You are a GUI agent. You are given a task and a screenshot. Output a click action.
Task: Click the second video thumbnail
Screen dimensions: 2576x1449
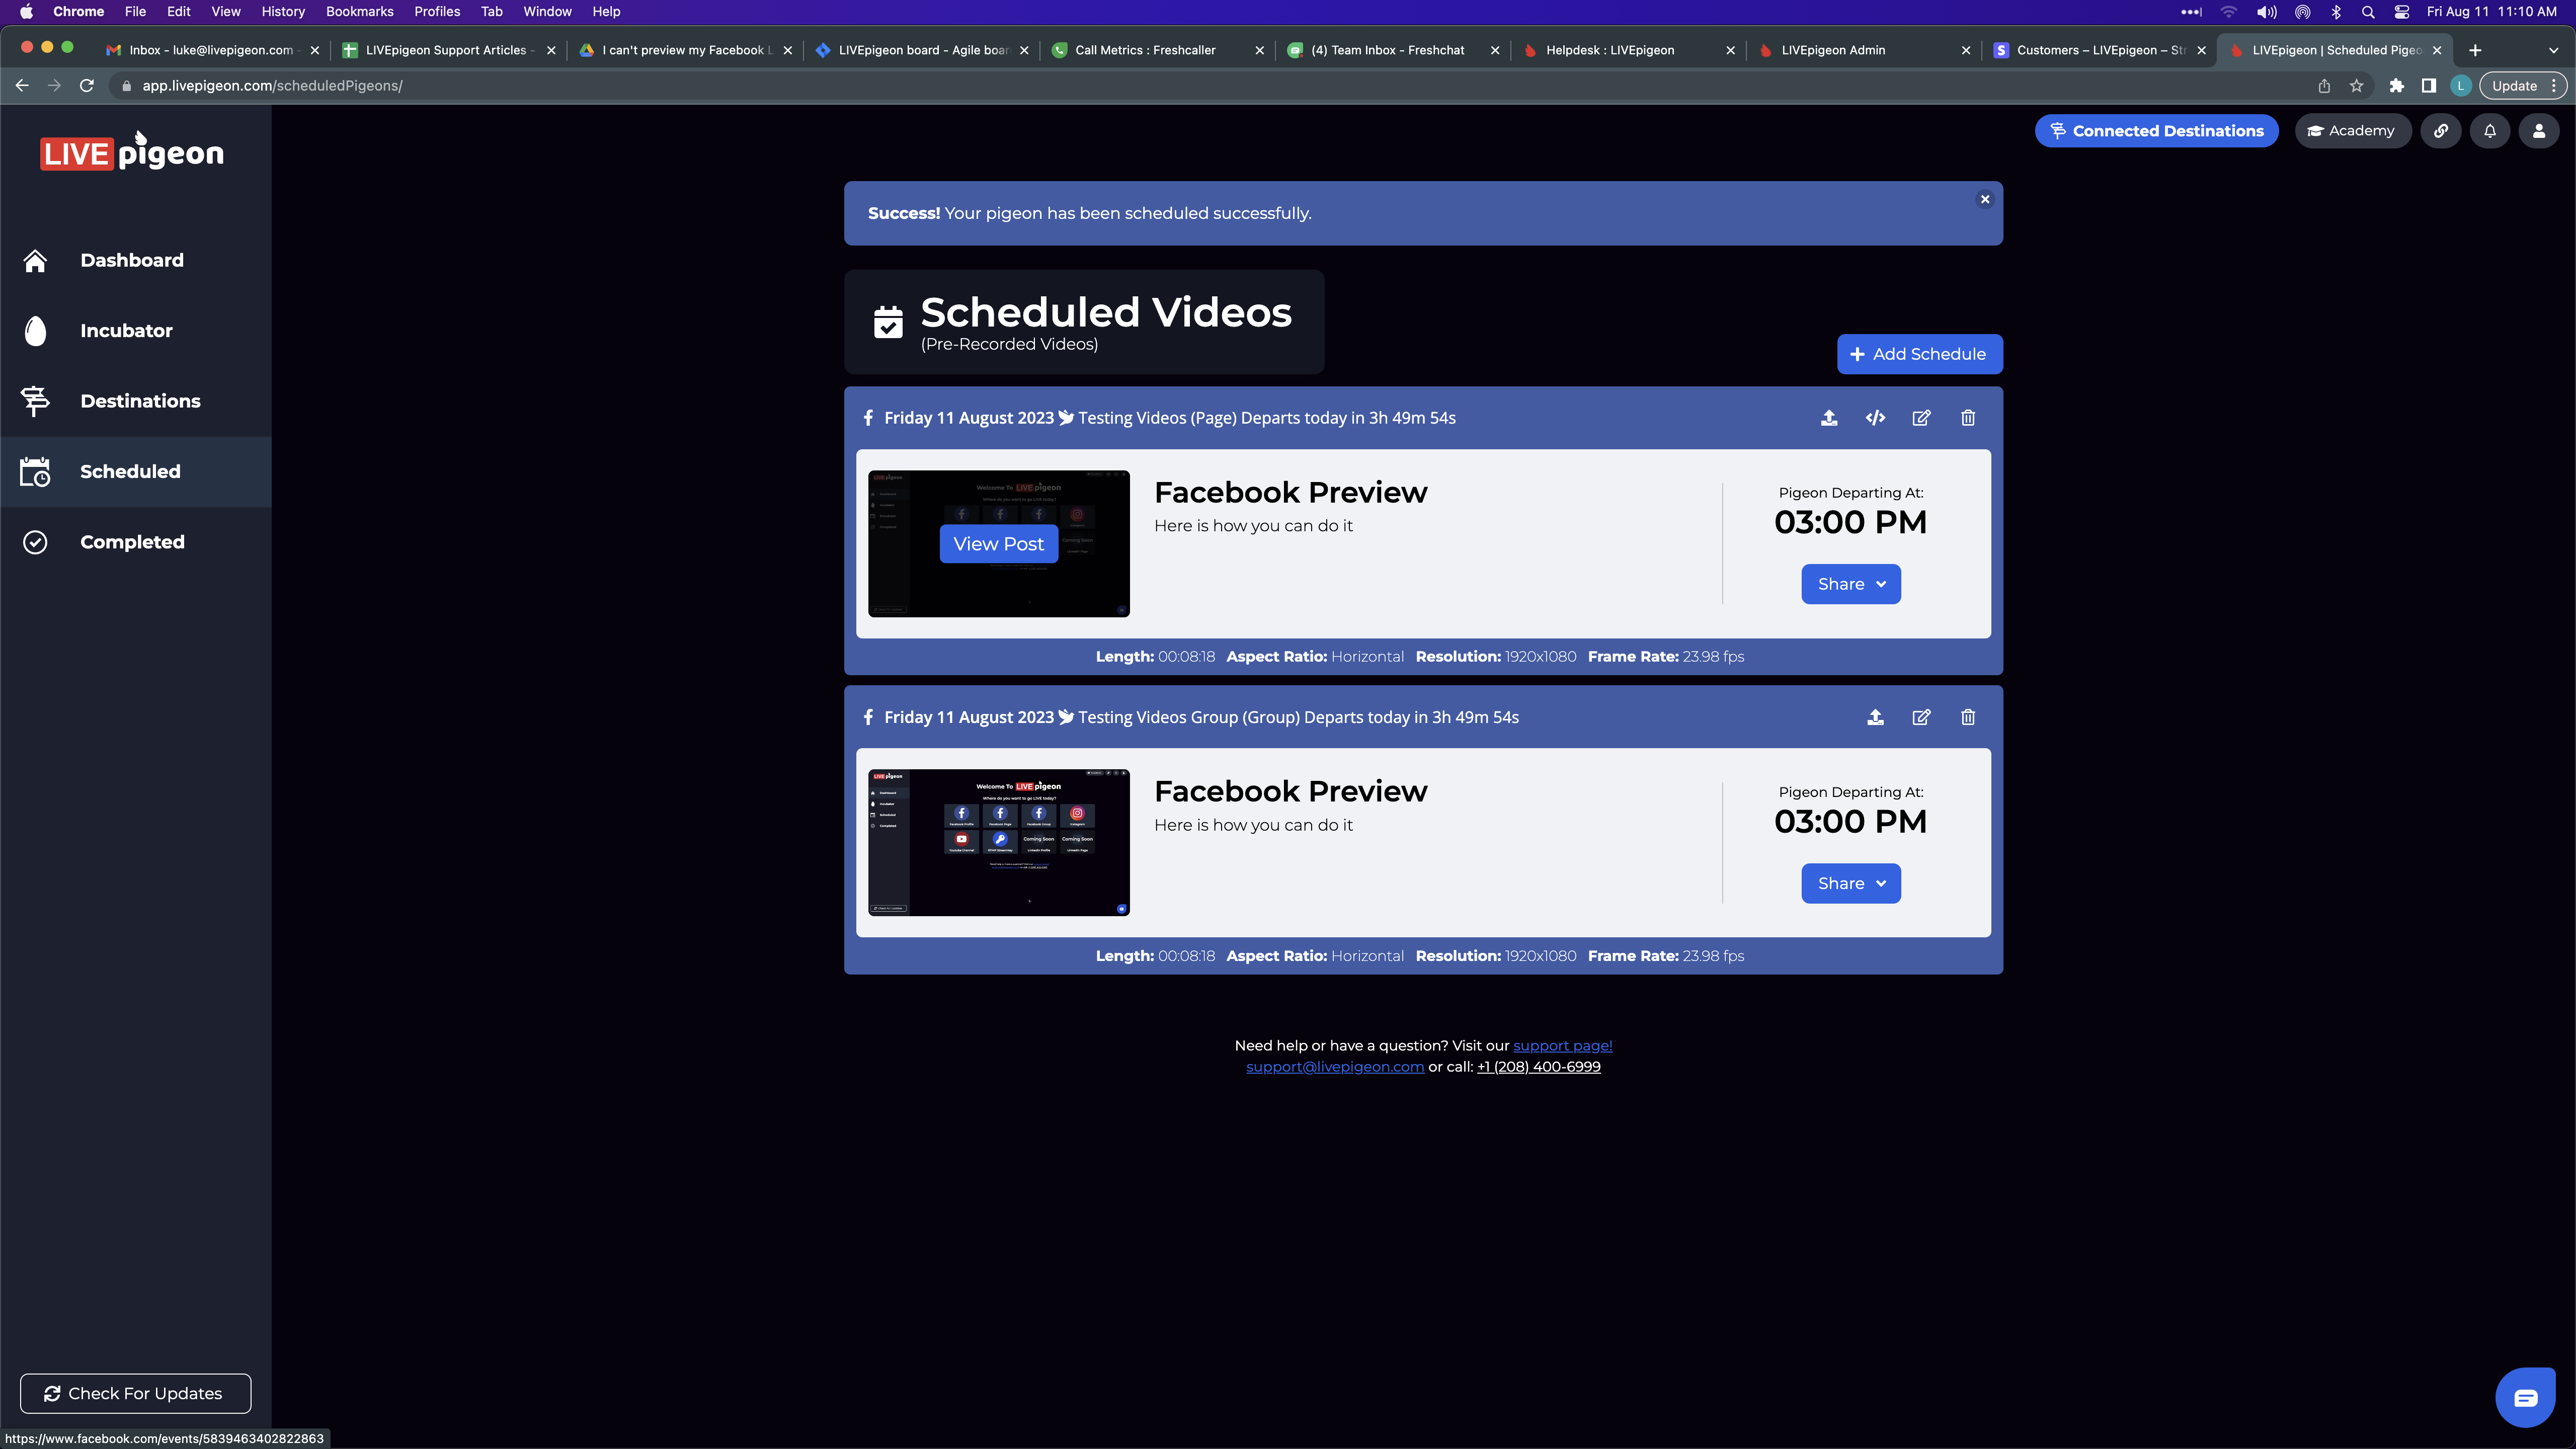pyautogui.click(x=998, y=842)
